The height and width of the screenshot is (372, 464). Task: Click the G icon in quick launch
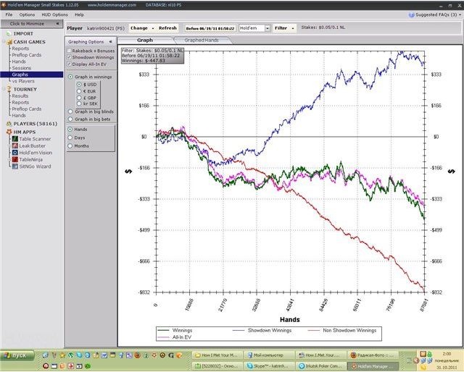point(171,355)
